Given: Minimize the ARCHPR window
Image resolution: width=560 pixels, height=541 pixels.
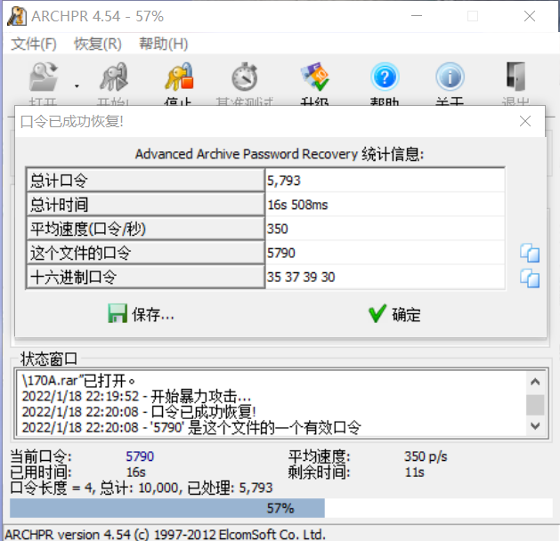Looking at the screenshot, I should [417, 16].
